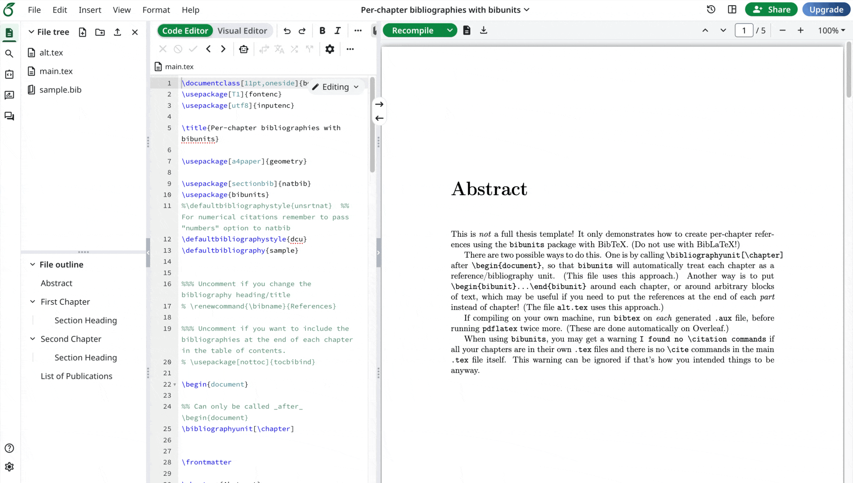
Task: Switch to the Visual Editor
Action: click(x=243, y=31)
